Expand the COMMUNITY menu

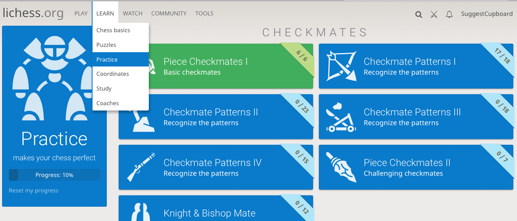tap(169, 13)
